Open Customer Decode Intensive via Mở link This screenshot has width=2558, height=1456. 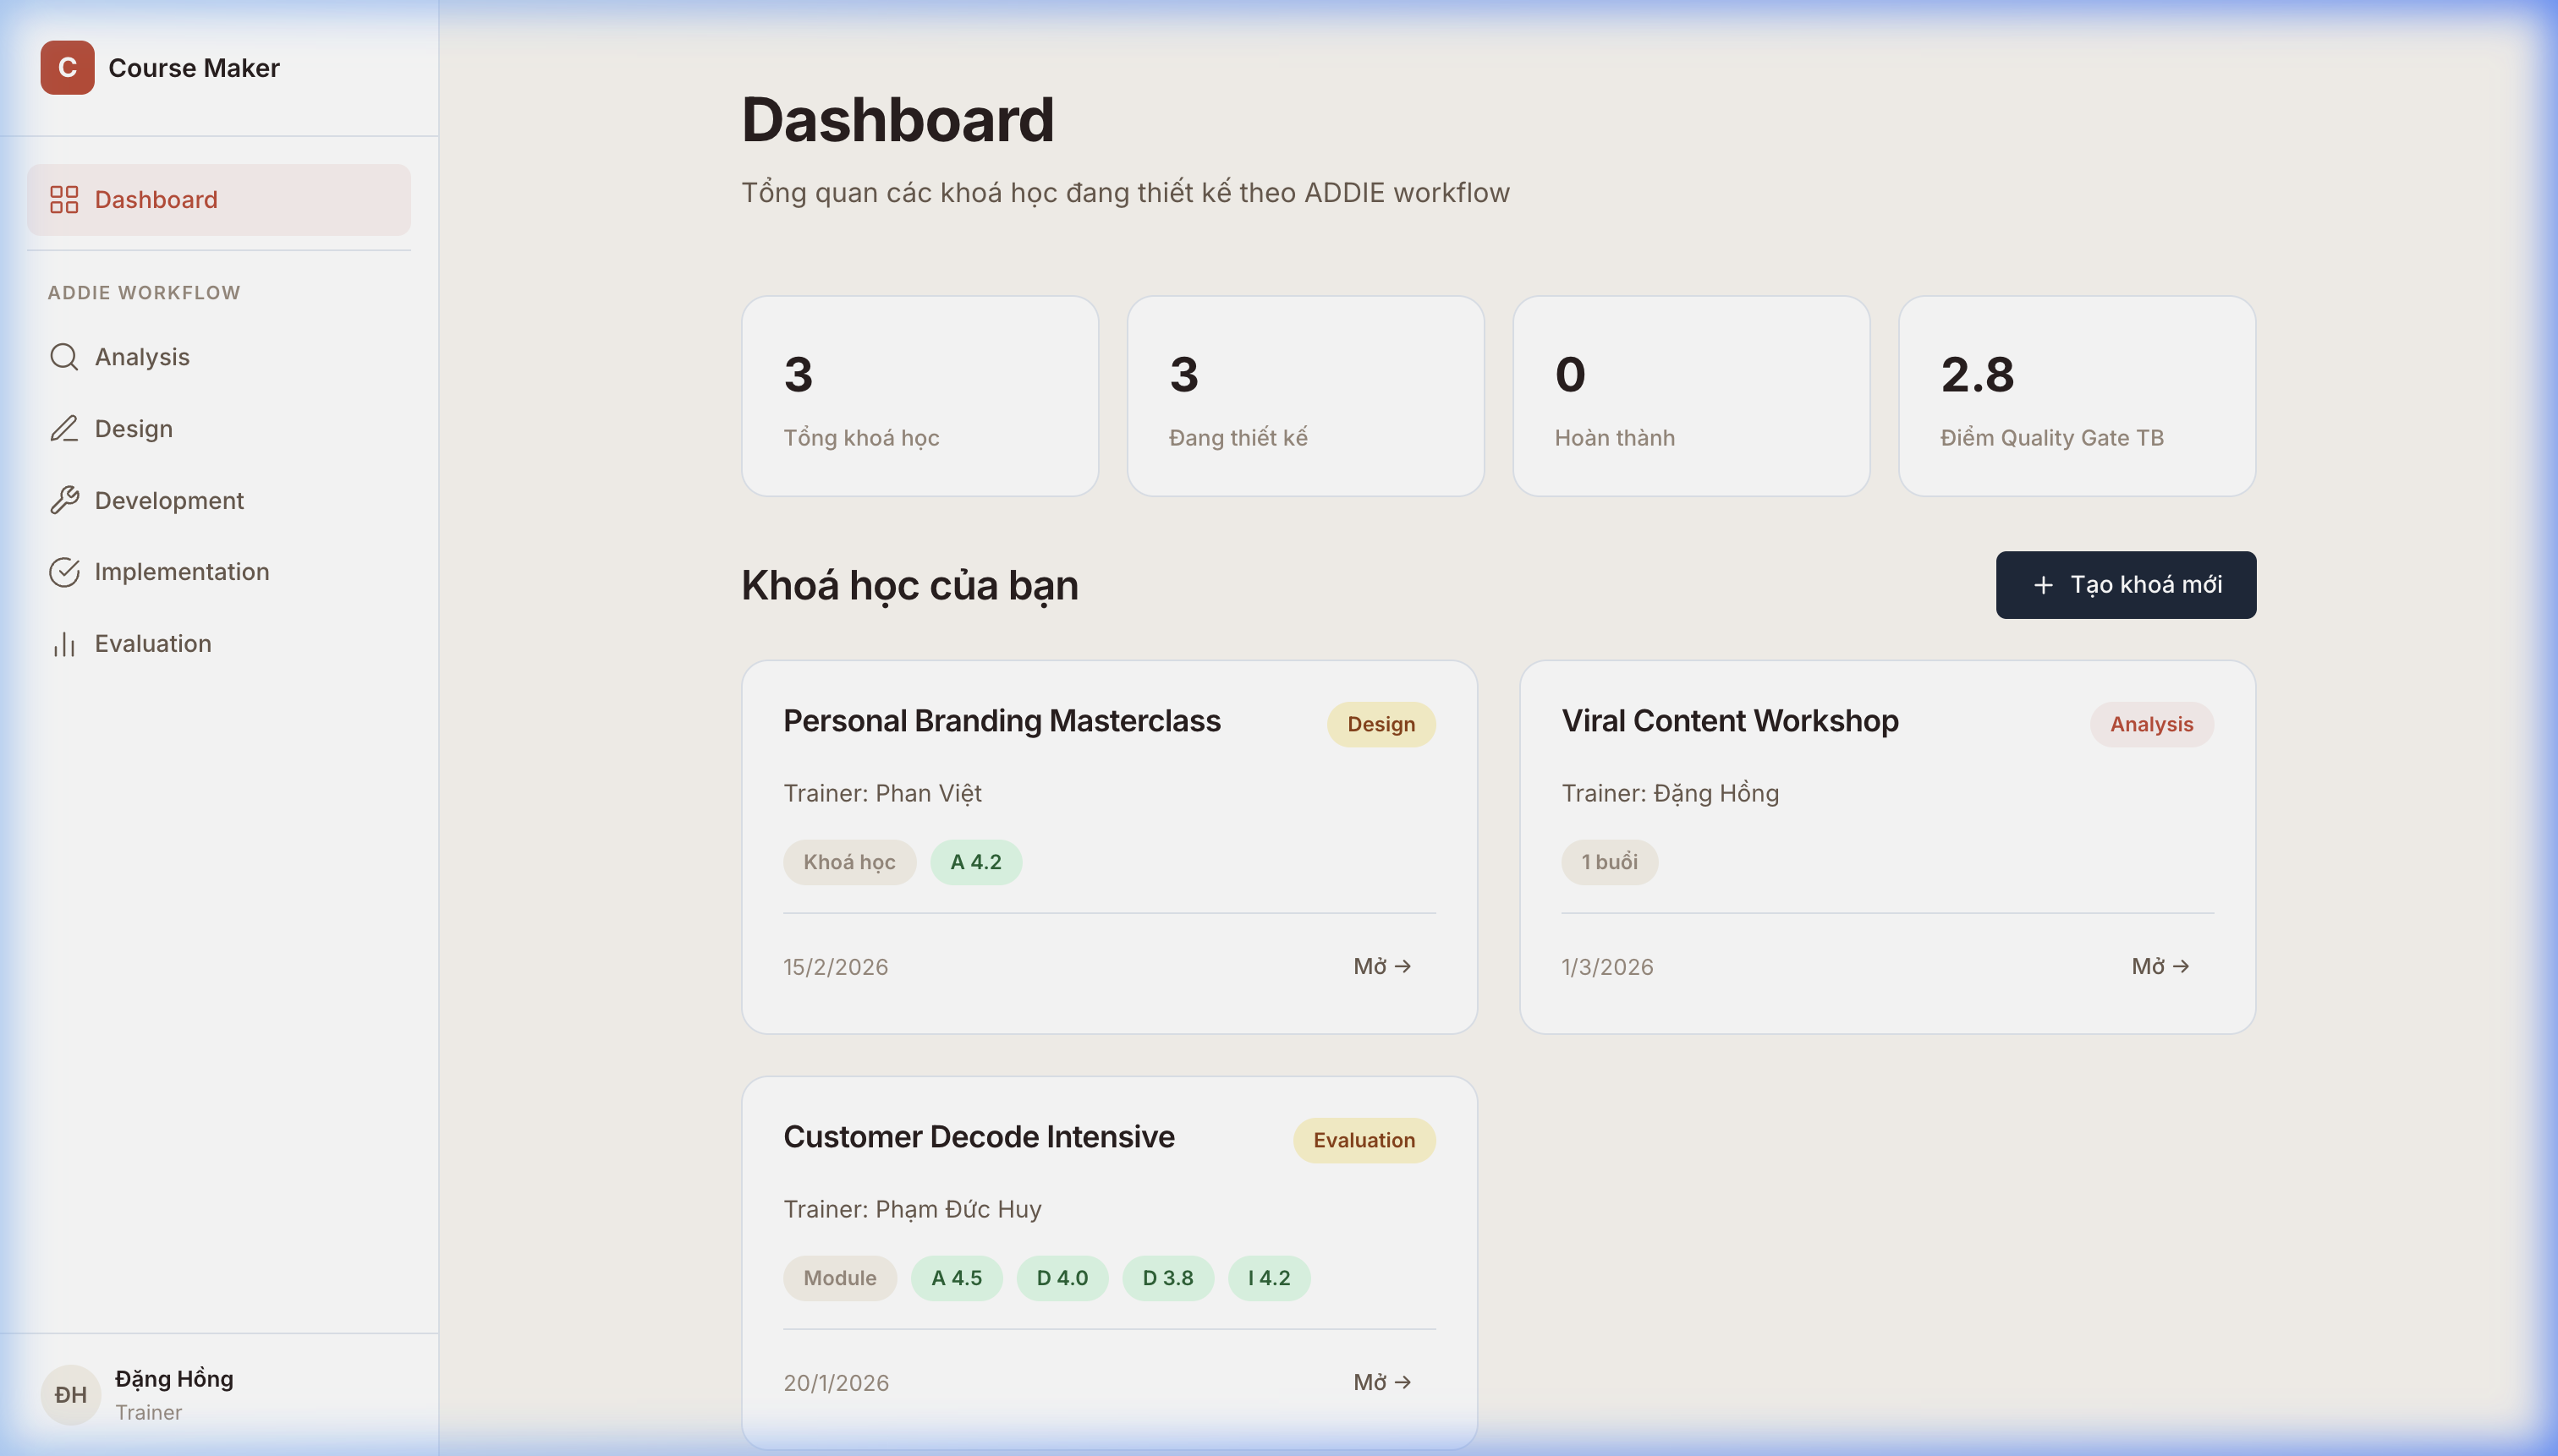tap(1381, 1382)
